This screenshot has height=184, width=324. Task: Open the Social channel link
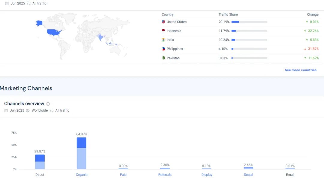coord(248,174)
